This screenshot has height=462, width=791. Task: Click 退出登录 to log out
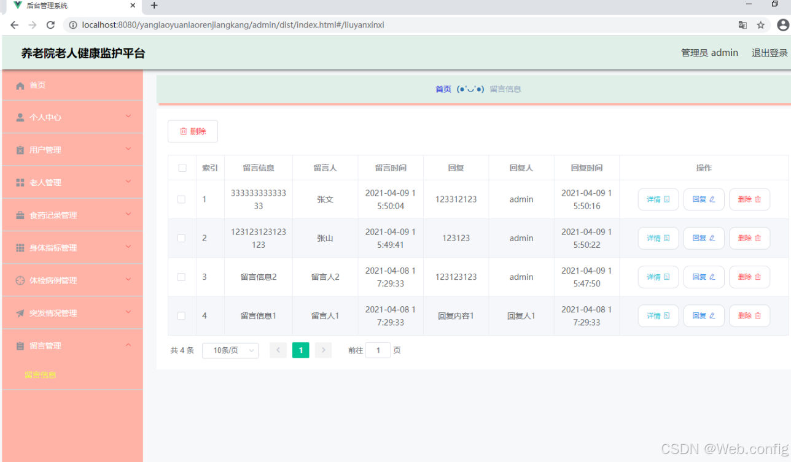point(770,53)
